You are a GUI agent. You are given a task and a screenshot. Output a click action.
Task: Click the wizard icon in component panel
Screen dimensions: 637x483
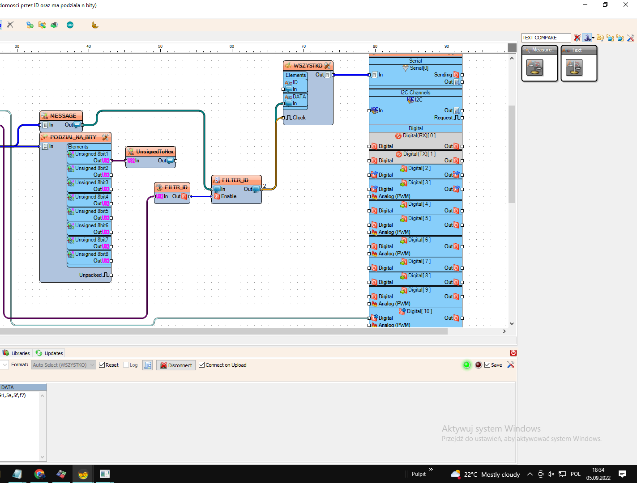[x=588, y=38]
